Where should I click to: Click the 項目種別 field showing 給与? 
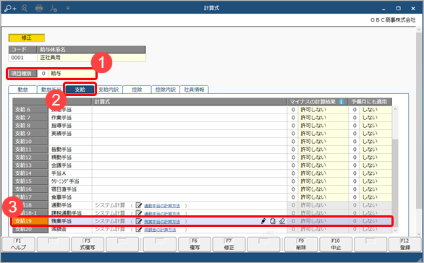point(72,74)
